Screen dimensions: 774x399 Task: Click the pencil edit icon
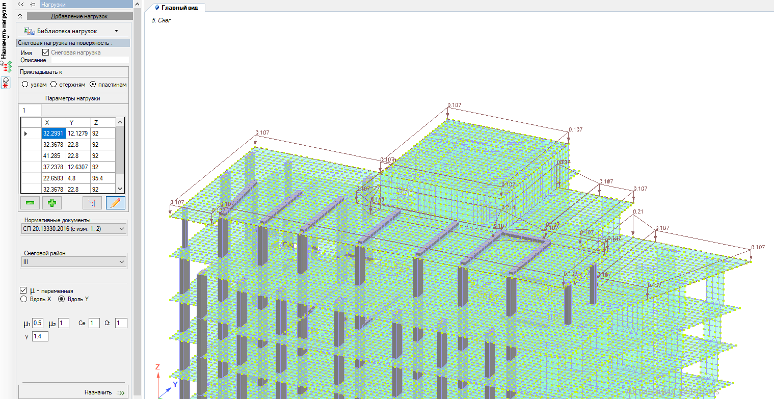[116, 203]
